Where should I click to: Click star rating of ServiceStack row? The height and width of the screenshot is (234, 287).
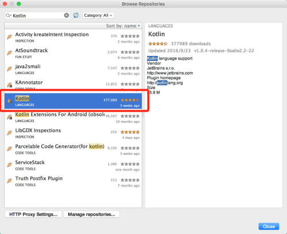tap(130, 164)
